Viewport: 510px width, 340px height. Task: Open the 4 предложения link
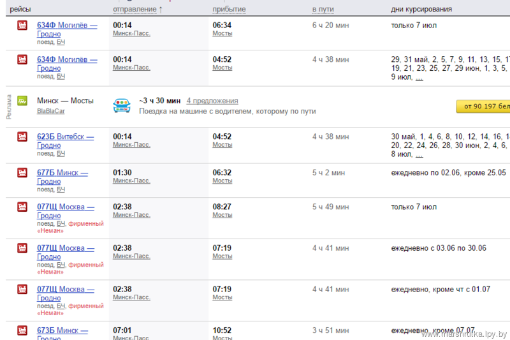click(x=212, y=101)
